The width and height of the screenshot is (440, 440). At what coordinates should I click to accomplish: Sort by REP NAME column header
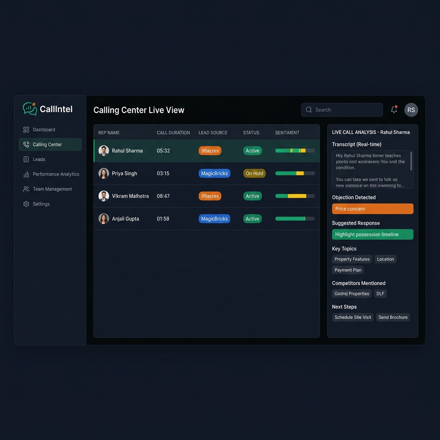109,132
